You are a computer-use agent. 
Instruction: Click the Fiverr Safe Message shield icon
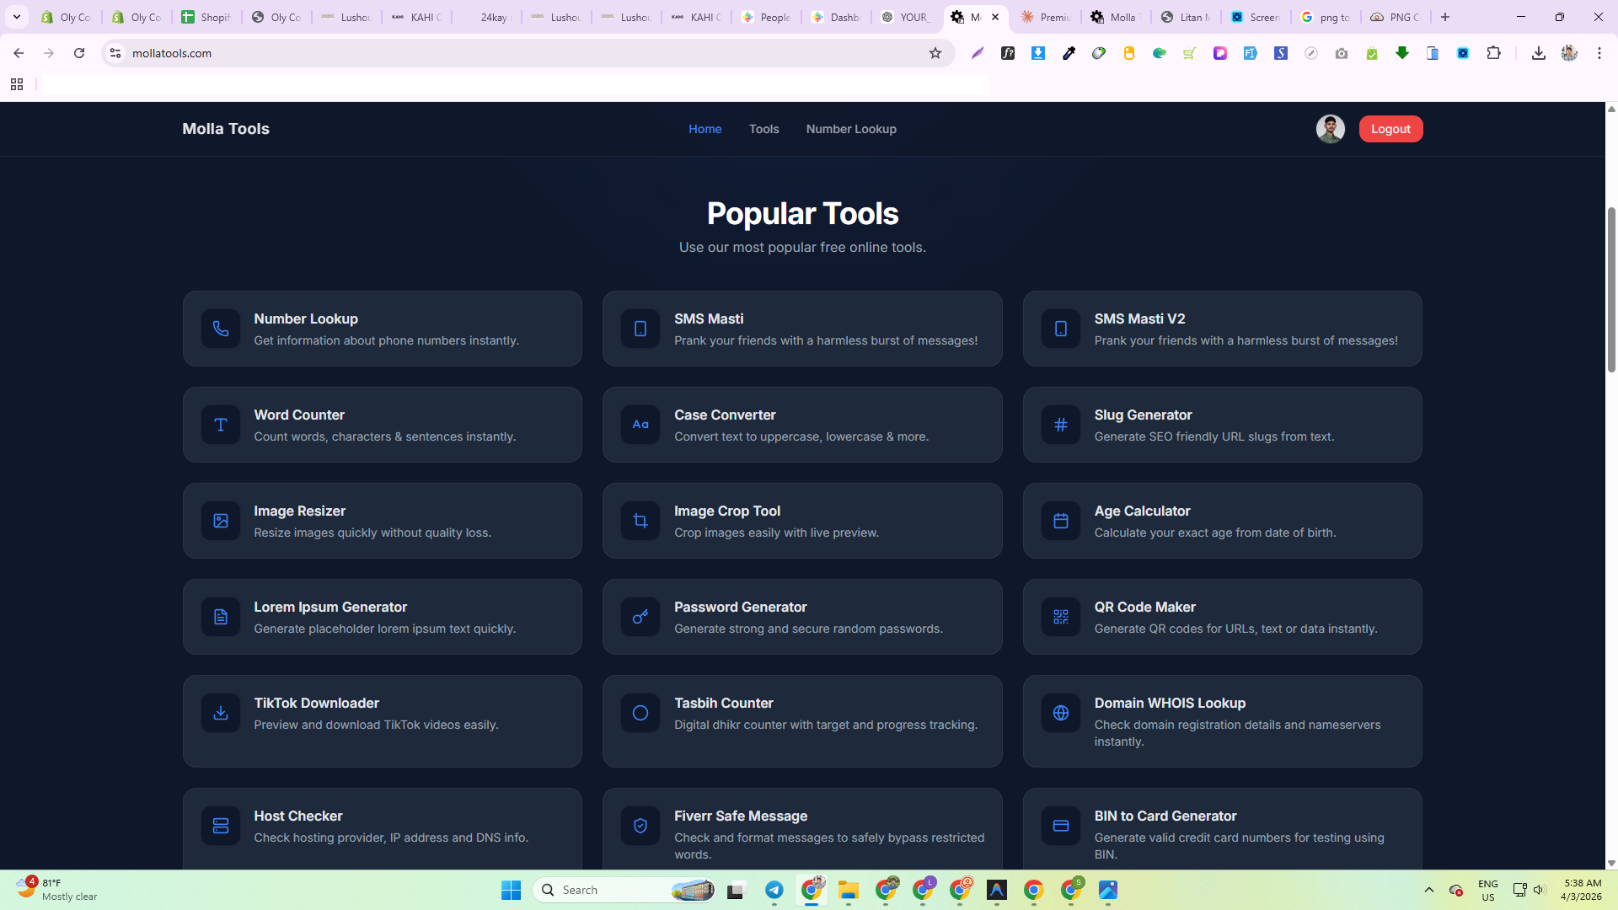coord(640,826)
